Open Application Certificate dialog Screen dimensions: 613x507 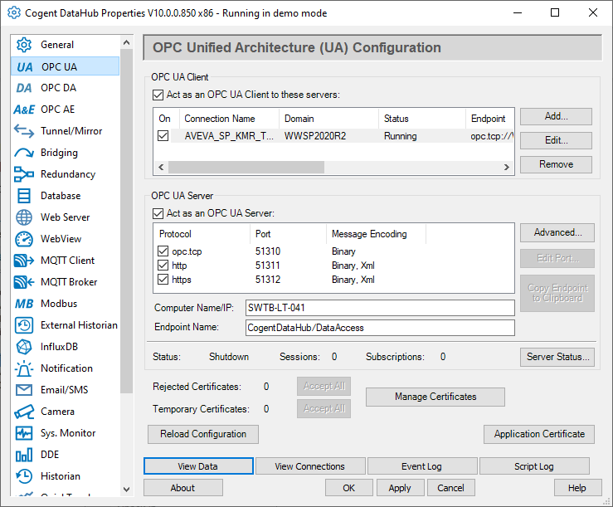click(x=538, y=434)
